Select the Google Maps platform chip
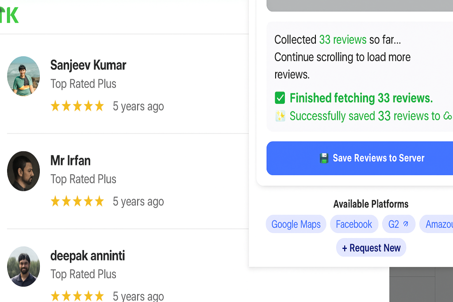Viewport: 453px width, 302px height. tap(296, 224)
